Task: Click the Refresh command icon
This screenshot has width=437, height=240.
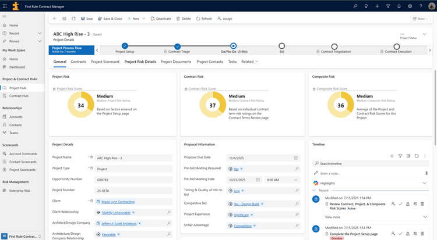Action: point(198,19)
